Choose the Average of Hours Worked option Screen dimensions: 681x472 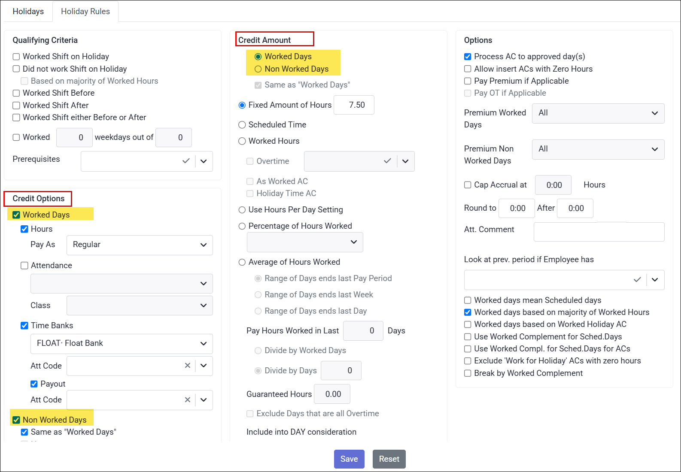coord(242,262)
